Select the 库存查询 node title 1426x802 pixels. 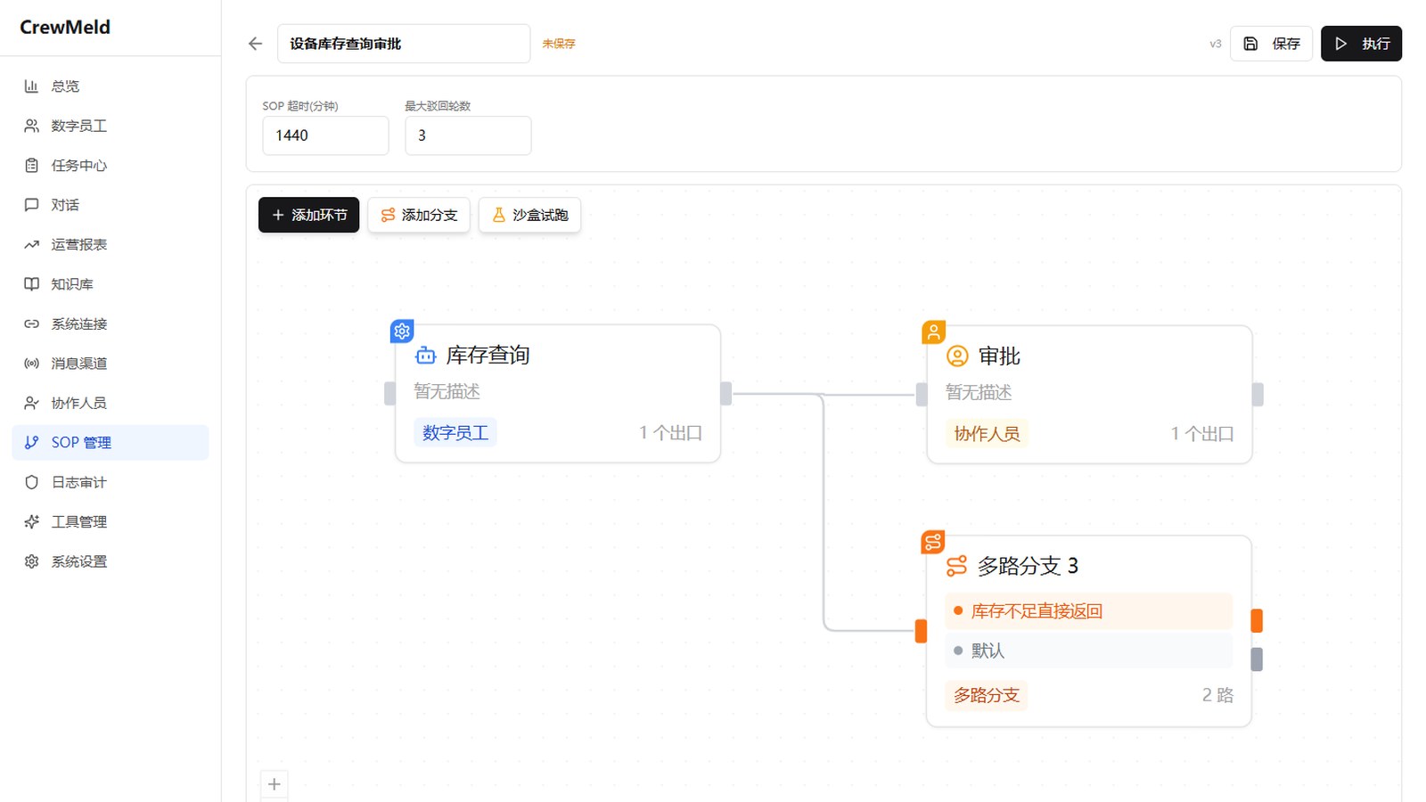[x=488, y=356]
